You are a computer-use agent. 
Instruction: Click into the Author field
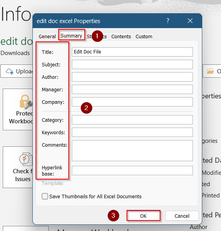coord(132,77)
